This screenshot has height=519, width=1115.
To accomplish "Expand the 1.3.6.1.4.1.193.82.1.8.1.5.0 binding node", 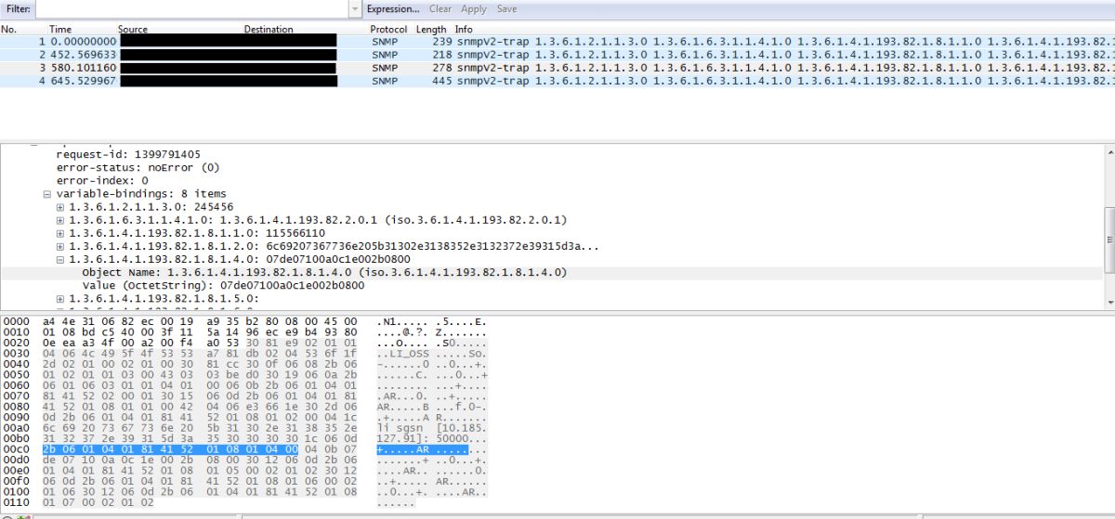I will pos(60,299).
